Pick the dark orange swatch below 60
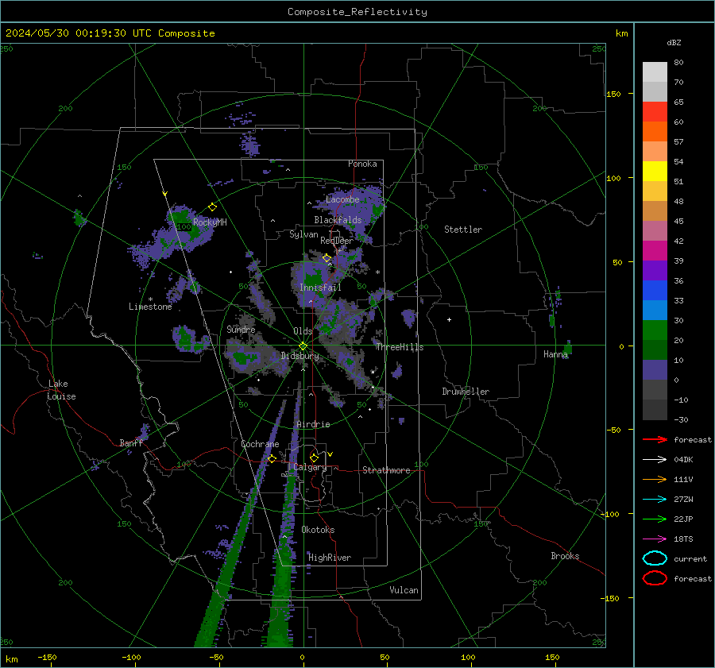The height and width of the screenshot is (668, 715). click(x=655, y=131)
